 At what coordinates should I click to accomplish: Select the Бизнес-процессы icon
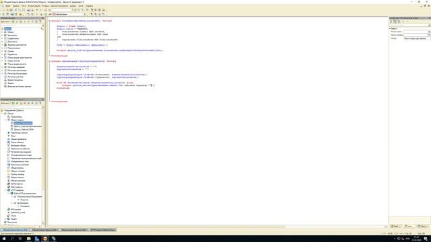[5, 80]
